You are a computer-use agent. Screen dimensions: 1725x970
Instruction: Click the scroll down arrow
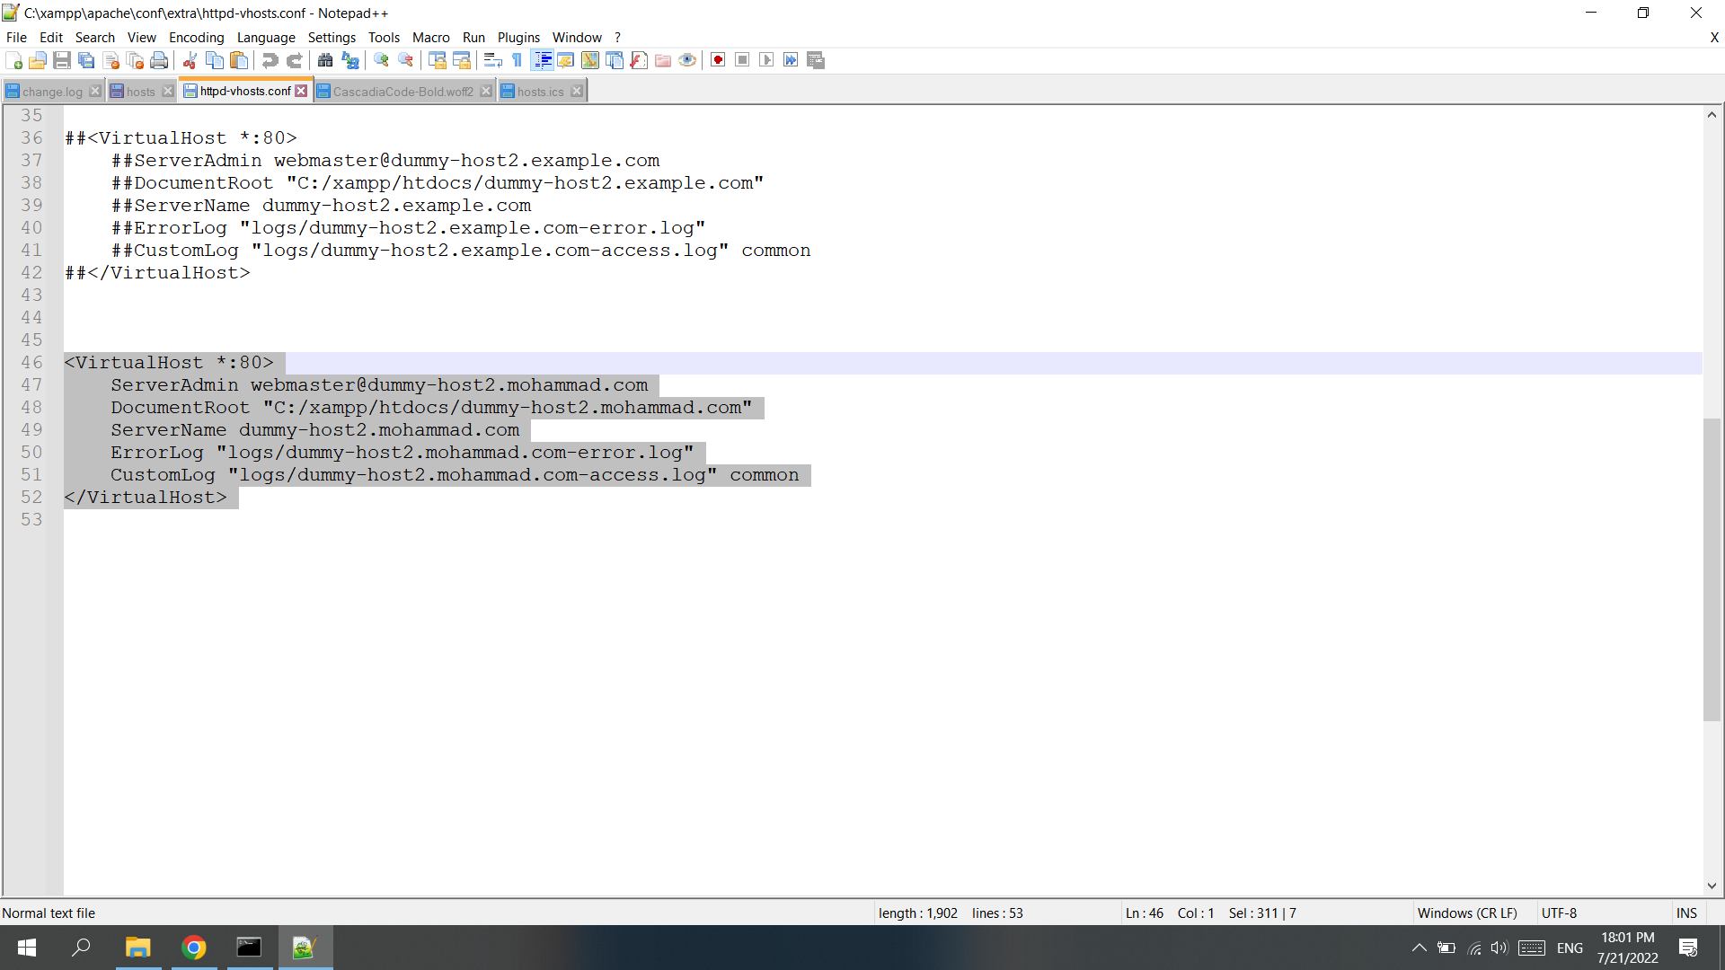[1712, 886]
